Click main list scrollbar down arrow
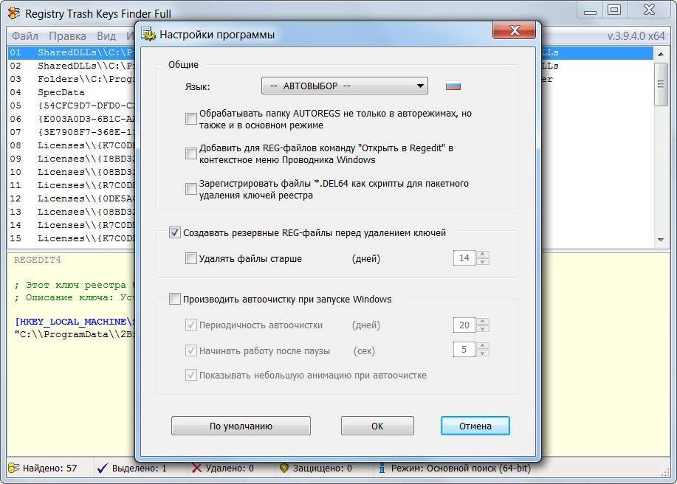This screenshot has width=677, height=484. [661, 240]
